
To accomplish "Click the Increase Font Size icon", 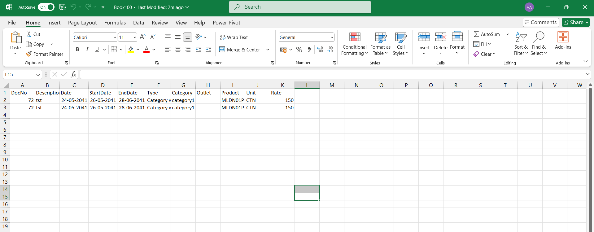I will (142, 37).
